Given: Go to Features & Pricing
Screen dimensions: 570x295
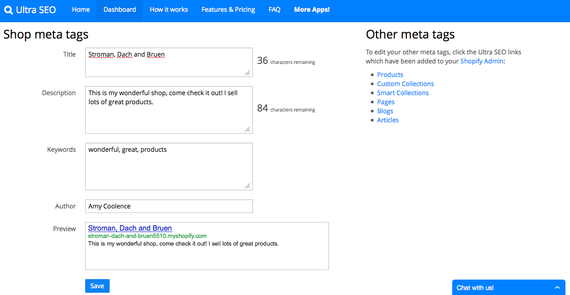Looking at the screenshot, I should coord(228,10).
